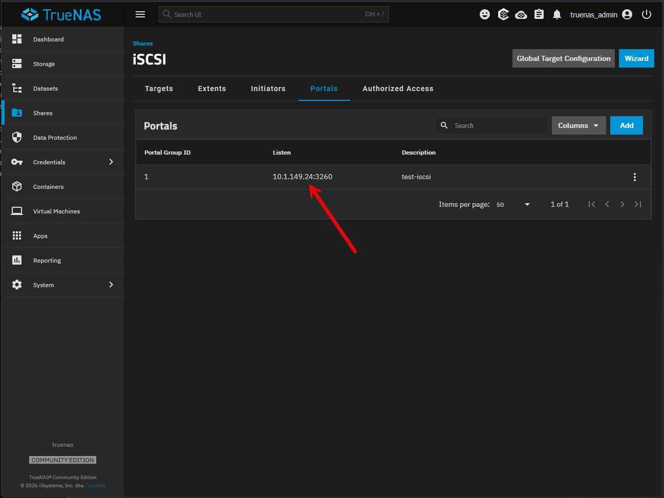Switch to the Extents tab

click(212, 89)
